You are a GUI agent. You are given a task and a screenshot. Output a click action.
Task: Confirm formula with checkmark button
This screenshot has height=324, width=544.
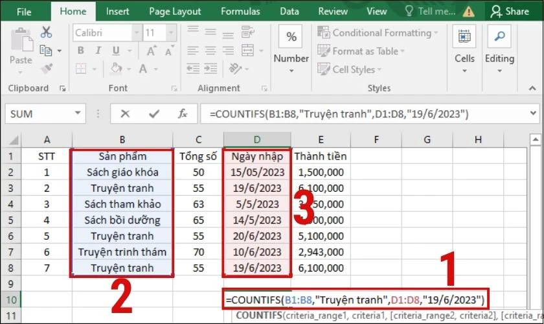[x=153, y=113]
